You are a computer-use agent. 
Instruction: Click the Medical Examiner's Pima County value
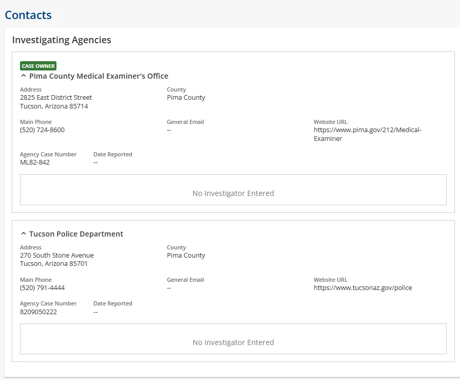coord(186,98)
